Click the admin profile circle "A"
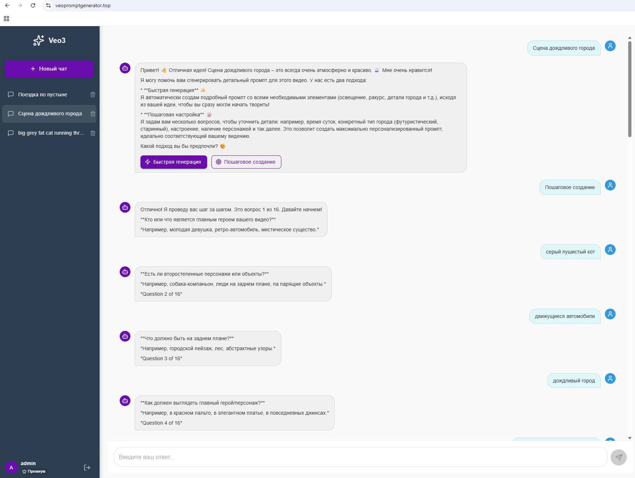Screen dimensions: 635x478 [x=11, y=467]
